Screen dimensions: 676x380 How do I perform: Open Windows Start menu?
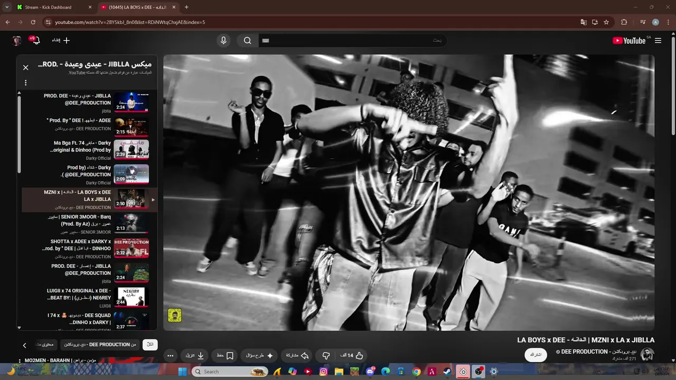pos(182,372)
